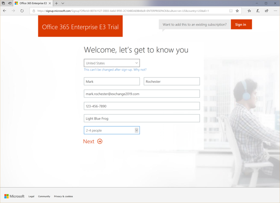Refresh the signup page

click(22, 11)
